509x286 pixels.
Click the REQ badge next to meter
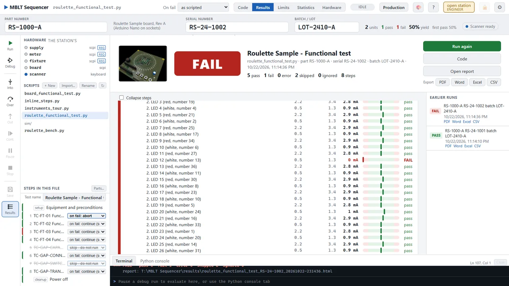point(101,54)
